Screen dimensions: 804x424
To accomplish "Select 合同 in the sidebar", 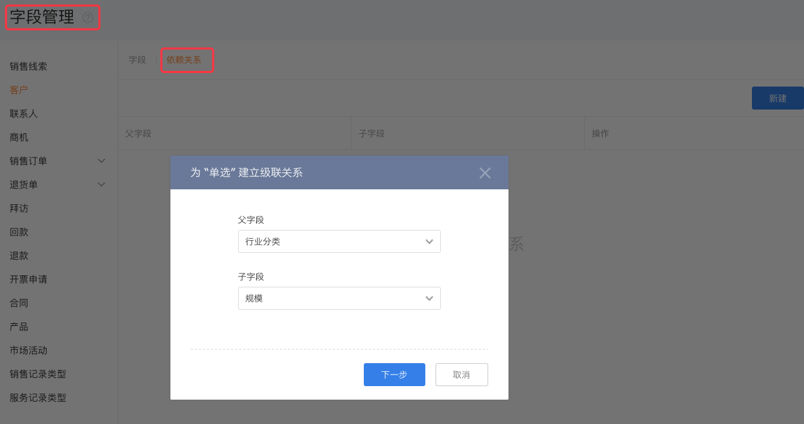I will tap(19, 303).
